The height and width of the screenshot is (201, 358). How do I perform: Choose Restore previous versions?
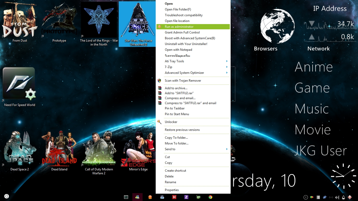coord(193,130)
